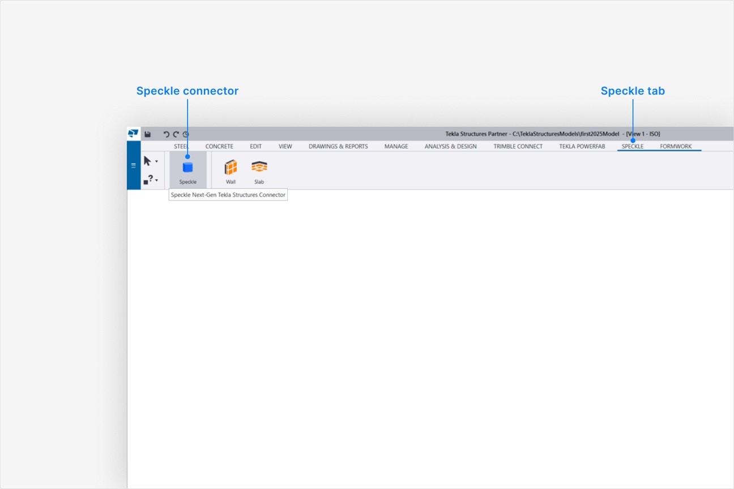Activate the inquire object question-mark tool
Viewport: 734px width, 489px height.
click(x=147, y=180)
